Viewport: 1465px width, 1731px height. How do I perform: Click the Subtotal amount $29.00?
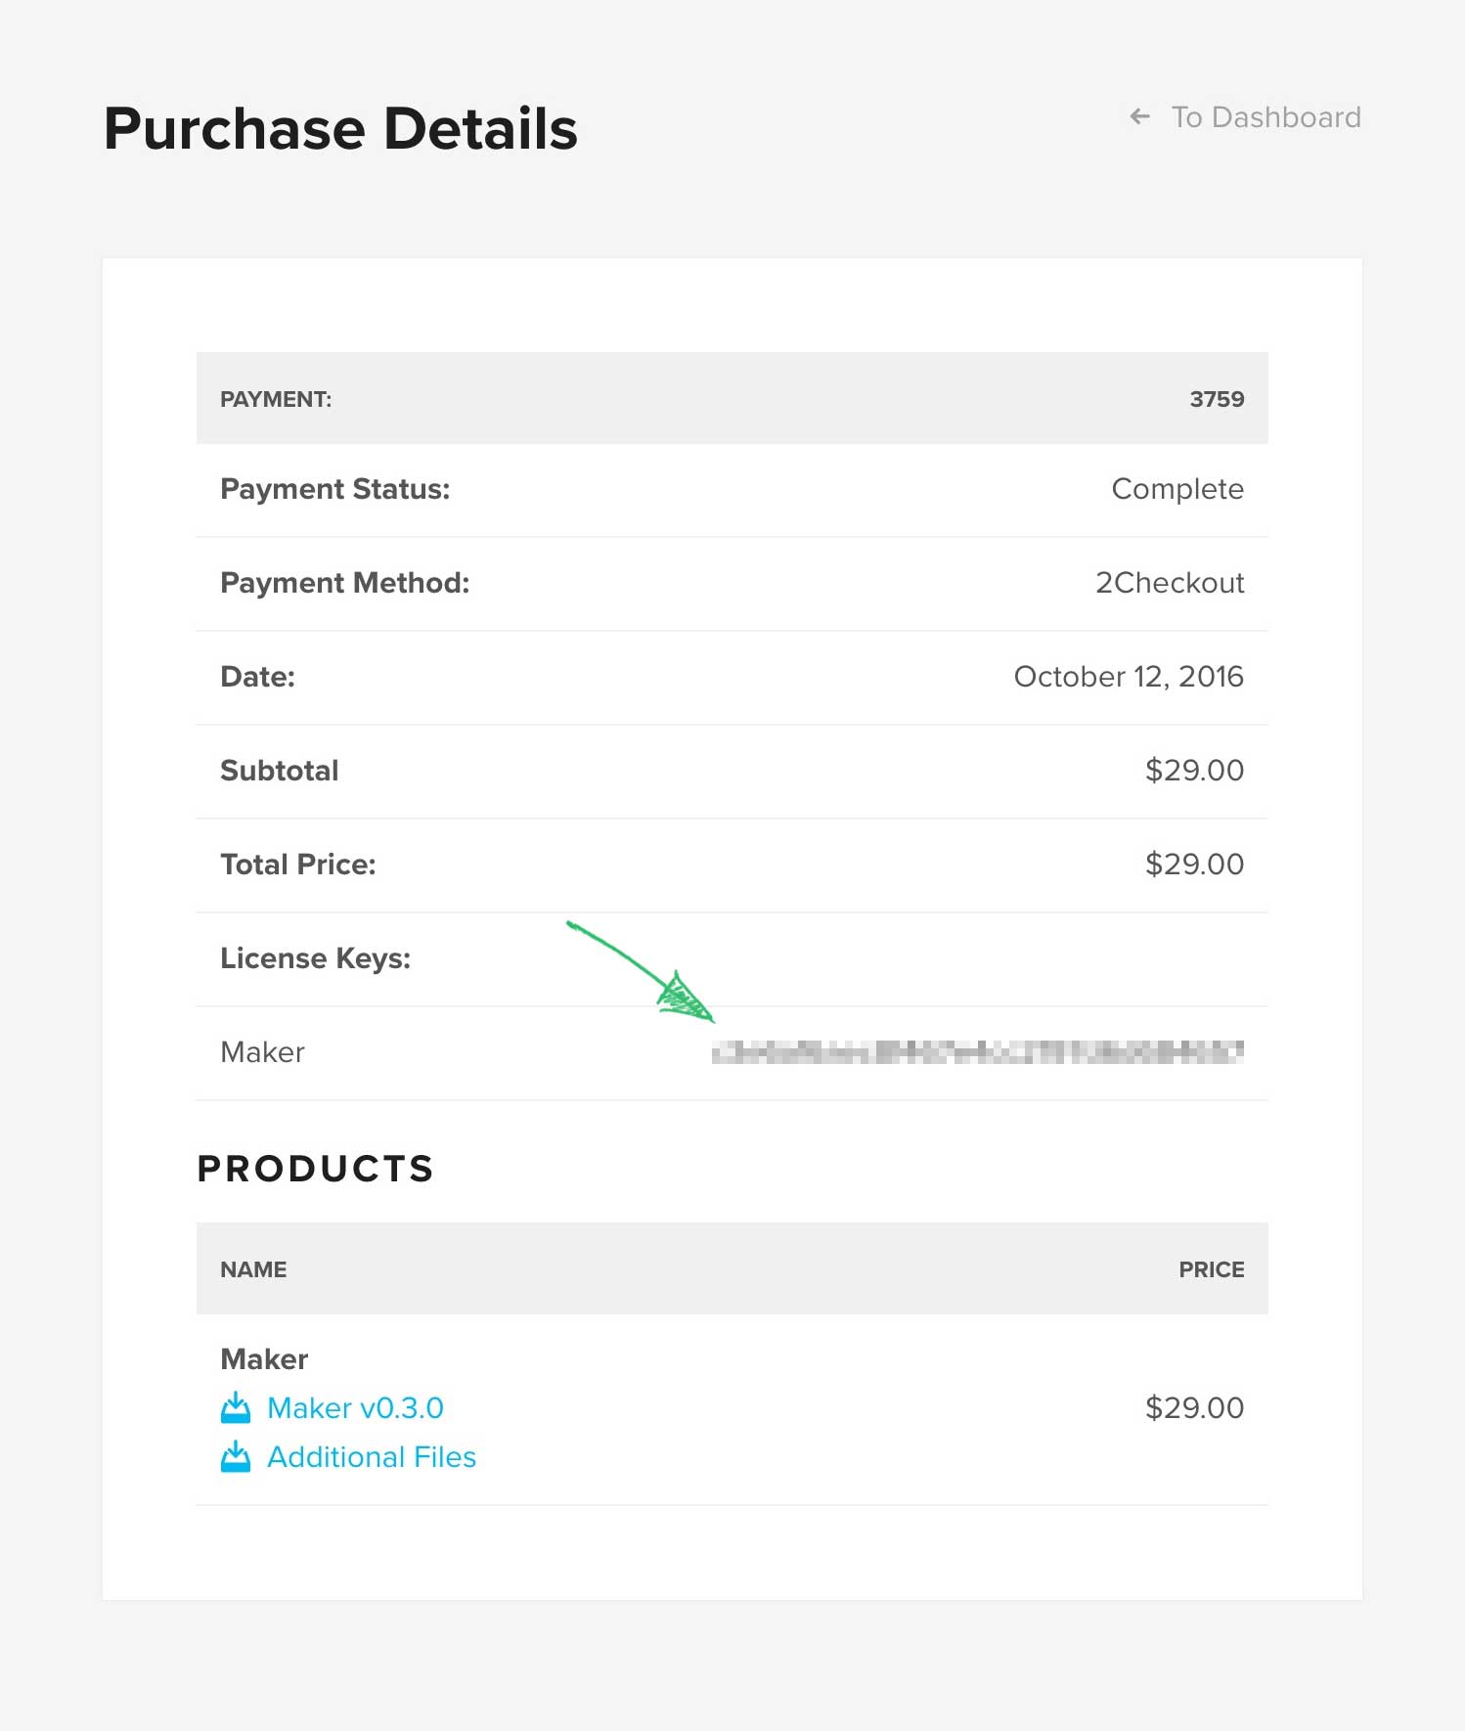click(x=1194, y=771)
